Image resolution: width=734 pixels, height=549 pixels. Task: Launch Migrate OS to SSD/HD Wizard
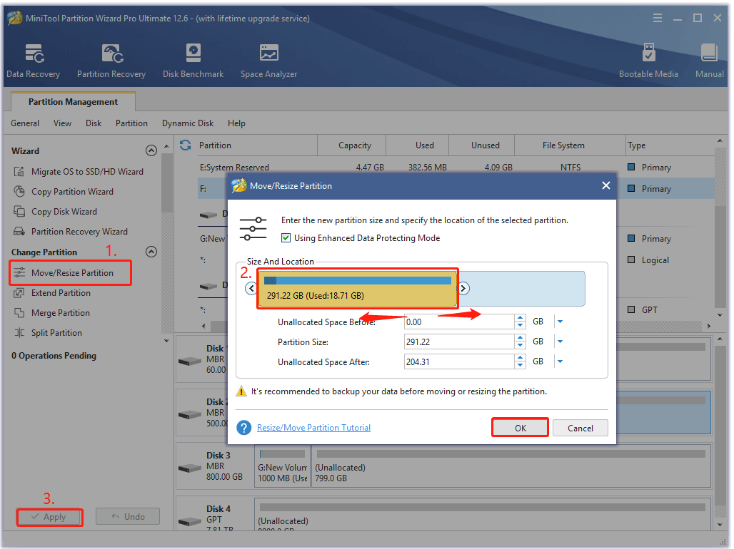[x=78, y=172]
